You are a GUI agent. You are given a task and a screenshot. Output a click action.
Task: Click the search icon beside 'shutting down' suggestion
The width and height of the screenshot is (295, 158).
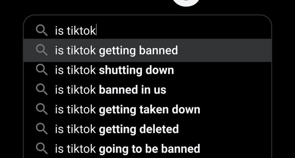coord(42,70)
